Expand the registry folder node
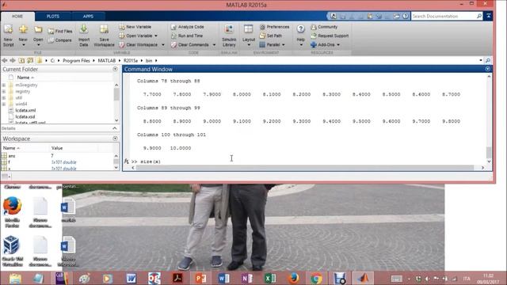507x285 pixels. click(x=3, y=92)
